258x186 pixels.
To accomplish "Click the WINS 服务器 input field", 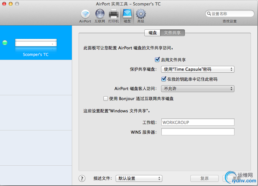I will [198, 132].
